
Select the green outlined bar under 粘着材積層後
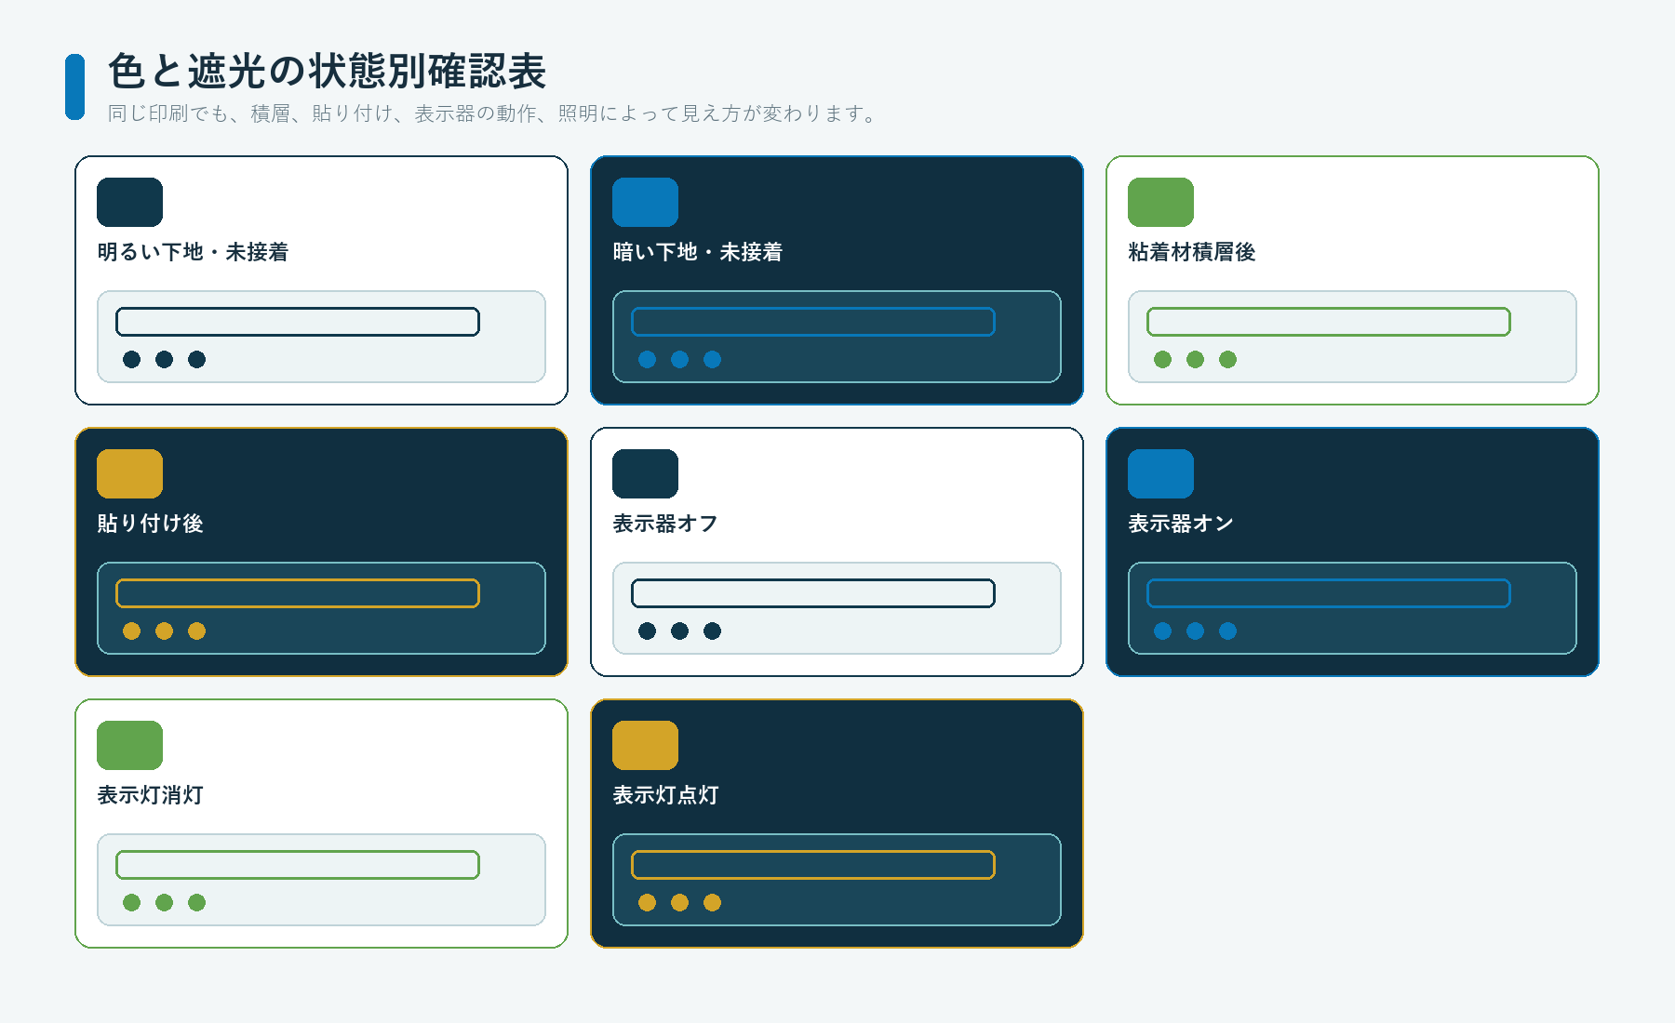(1329, 322)
